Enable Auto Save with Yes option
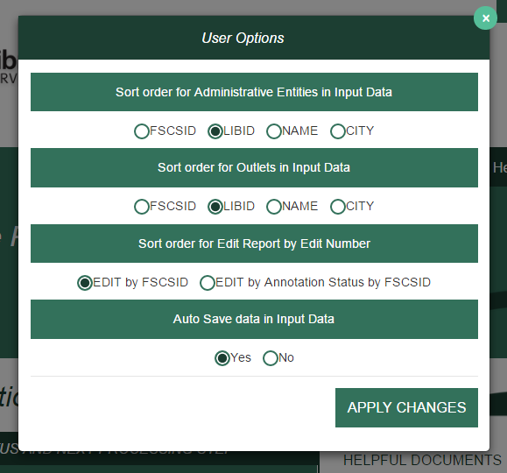Viewport: 507px width, 473px height. point(222,358)
